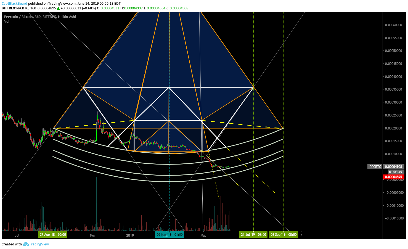Select the 27 Aug '18 20:00 date marker
Viewport: 408px width, 249px height.
tap(53, 235)
